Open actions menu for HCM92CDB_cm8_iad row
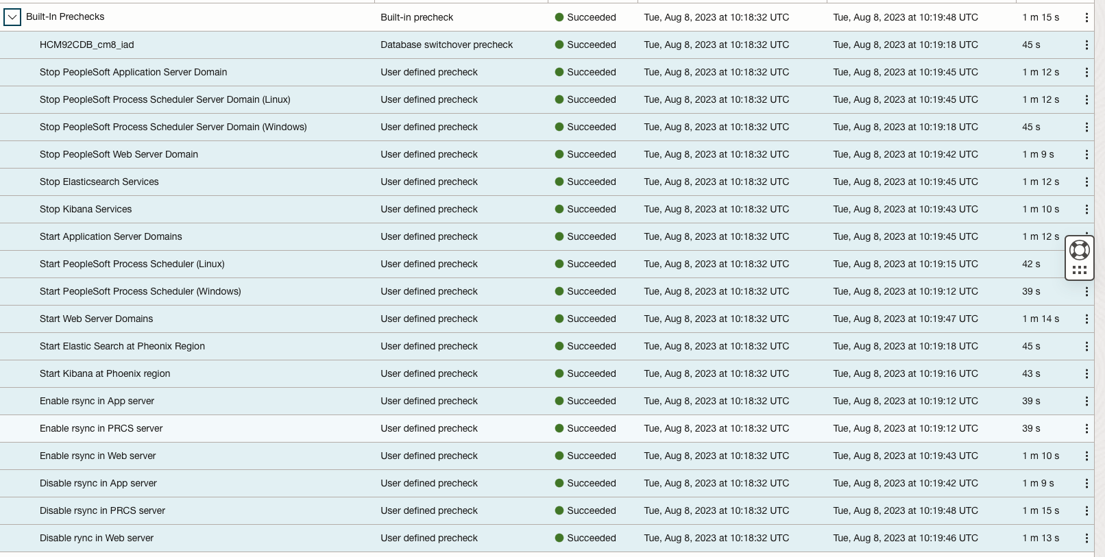Screen dimensions: 1105x557 [x=1086, y=45]
